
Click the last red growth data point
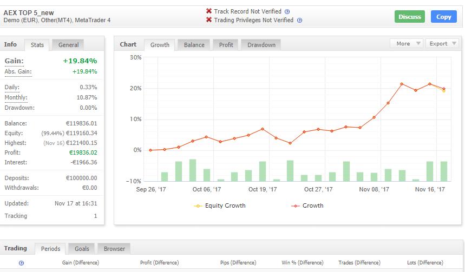pyautogui.click(x=444, y=89)
